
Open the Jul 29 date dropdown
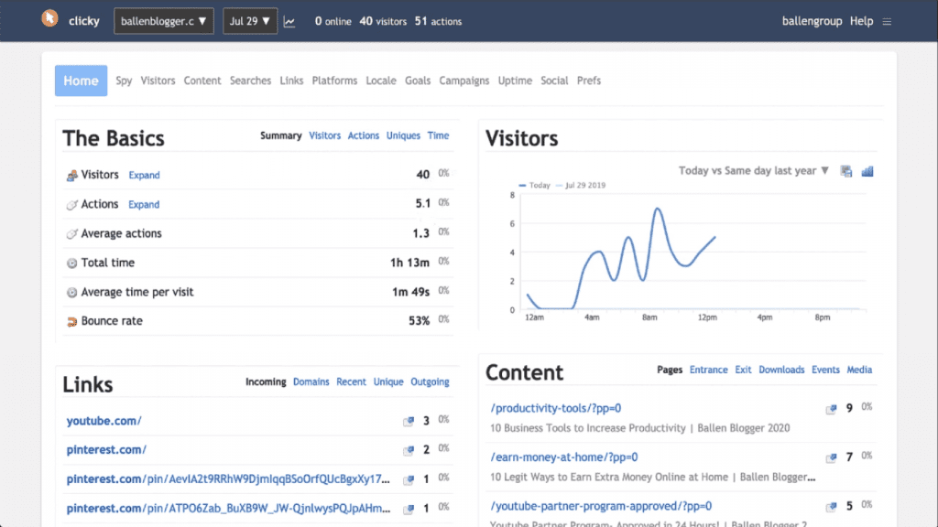pos(249,20)
